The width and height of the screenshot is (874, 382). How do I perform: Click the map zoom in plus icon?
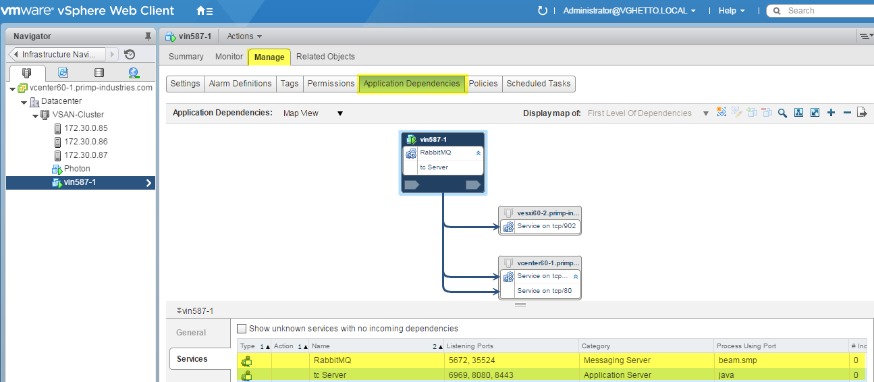click(x=831, y=113)
